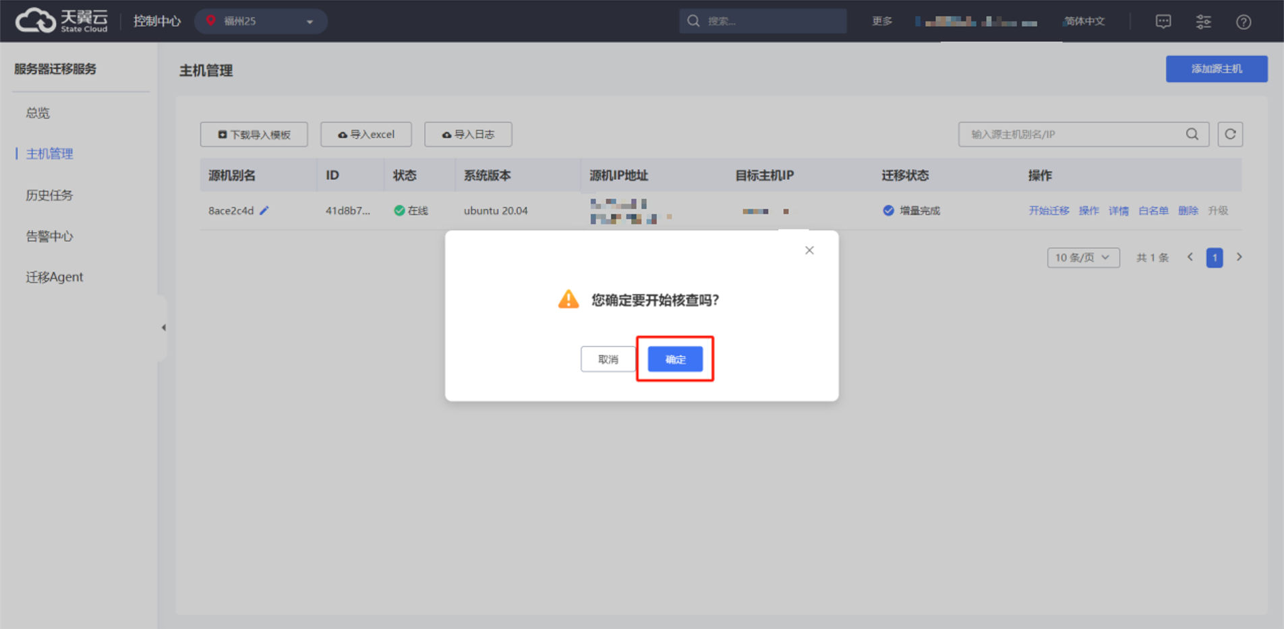The height and width of the screenshot is (629, 1284).
Task: Click the 系统版本 column header
Action: 487,175
